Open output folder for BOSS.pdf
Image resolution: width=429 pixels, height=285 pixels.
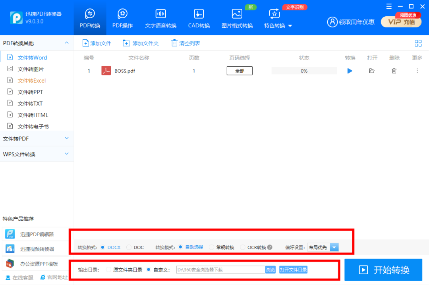pyautogui.click(x=371, y=71)
